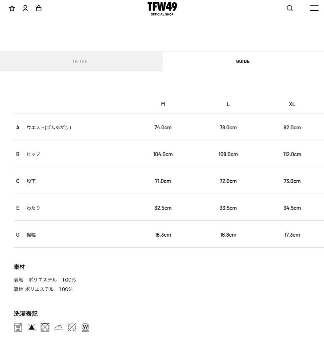
Task: Click the do-not-dry-clean circle symbol
Action: pyautogui.click(x=72, y=327)
